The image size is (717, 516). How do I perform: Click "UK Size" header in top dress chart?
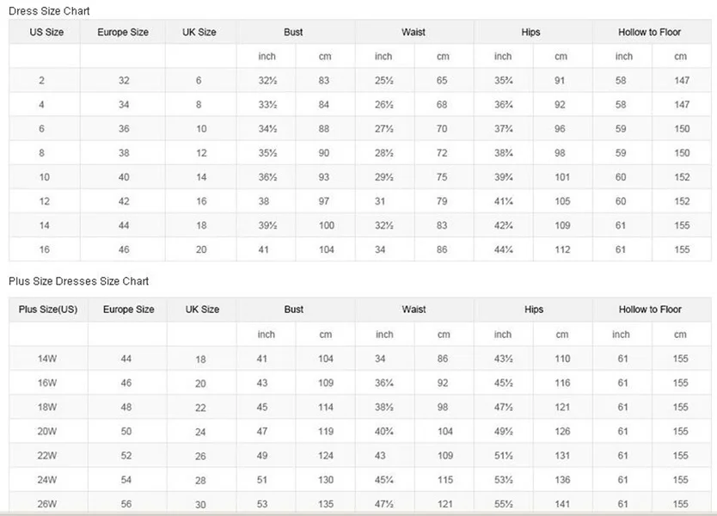click(199, 33)
